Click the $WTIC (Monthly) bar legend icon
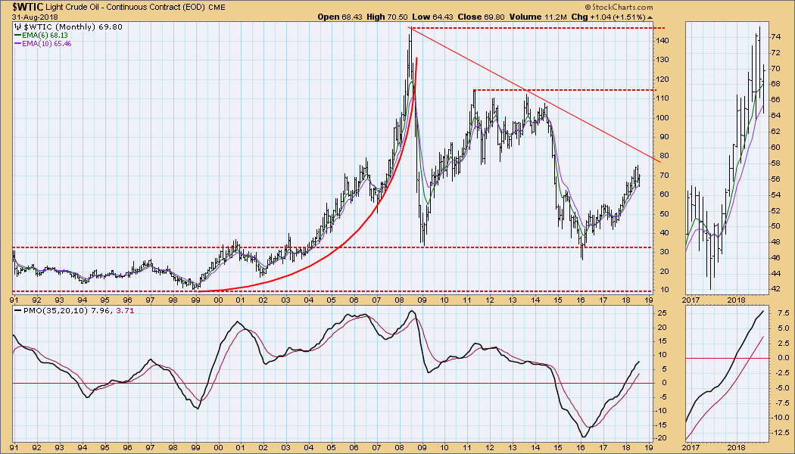 point(18,26)
